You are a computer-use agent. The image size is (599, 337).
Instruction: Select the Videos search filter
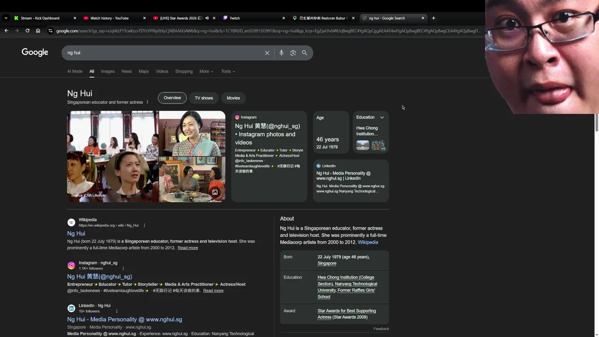pos(162,72)
